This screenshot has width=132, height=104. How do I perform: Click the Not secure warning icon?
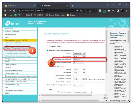click(20, 11)
